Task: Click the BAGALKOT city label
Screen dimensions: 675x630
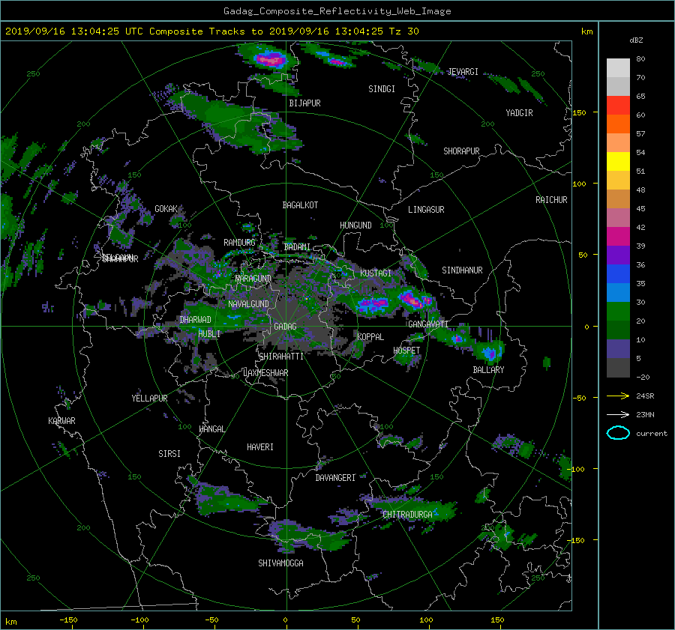Action: coord(300,205)
